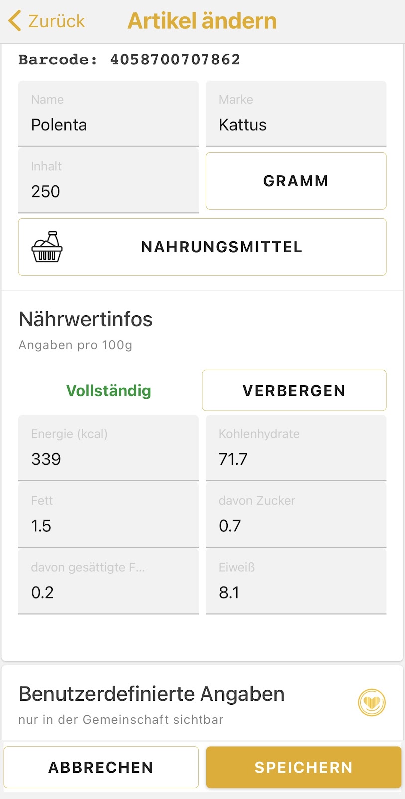Open the NAHRUNGSMITTEL category selector
The image size is (405, 799).
click(202, 247)
